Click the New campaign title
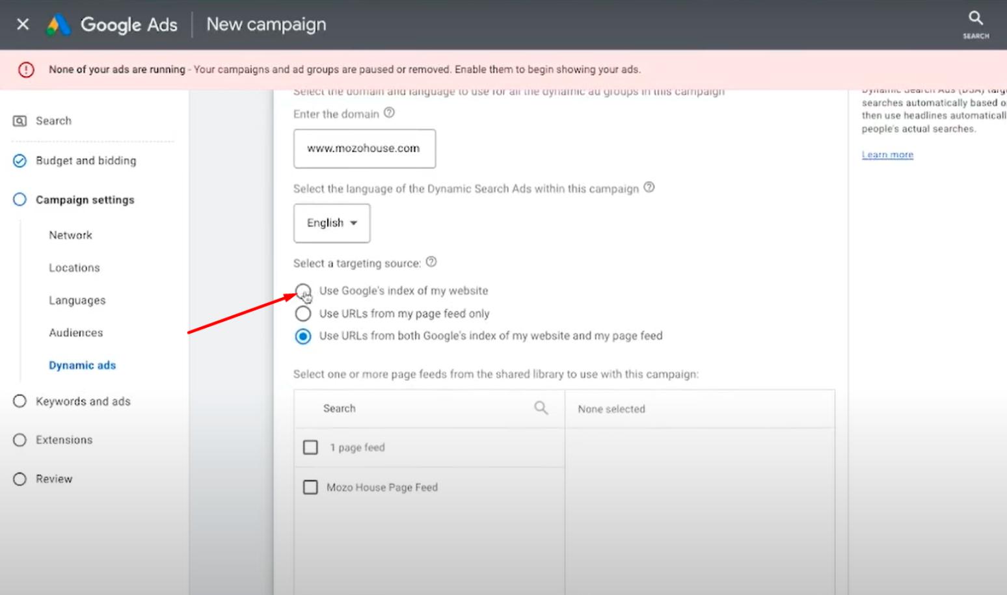Image resolution: width=1007 pixels, height=595 pixels. [266, 25]
